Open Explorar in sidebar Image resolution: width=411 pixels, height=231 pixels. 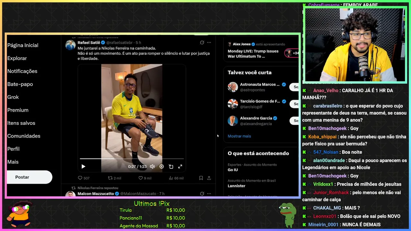(17, 58)
